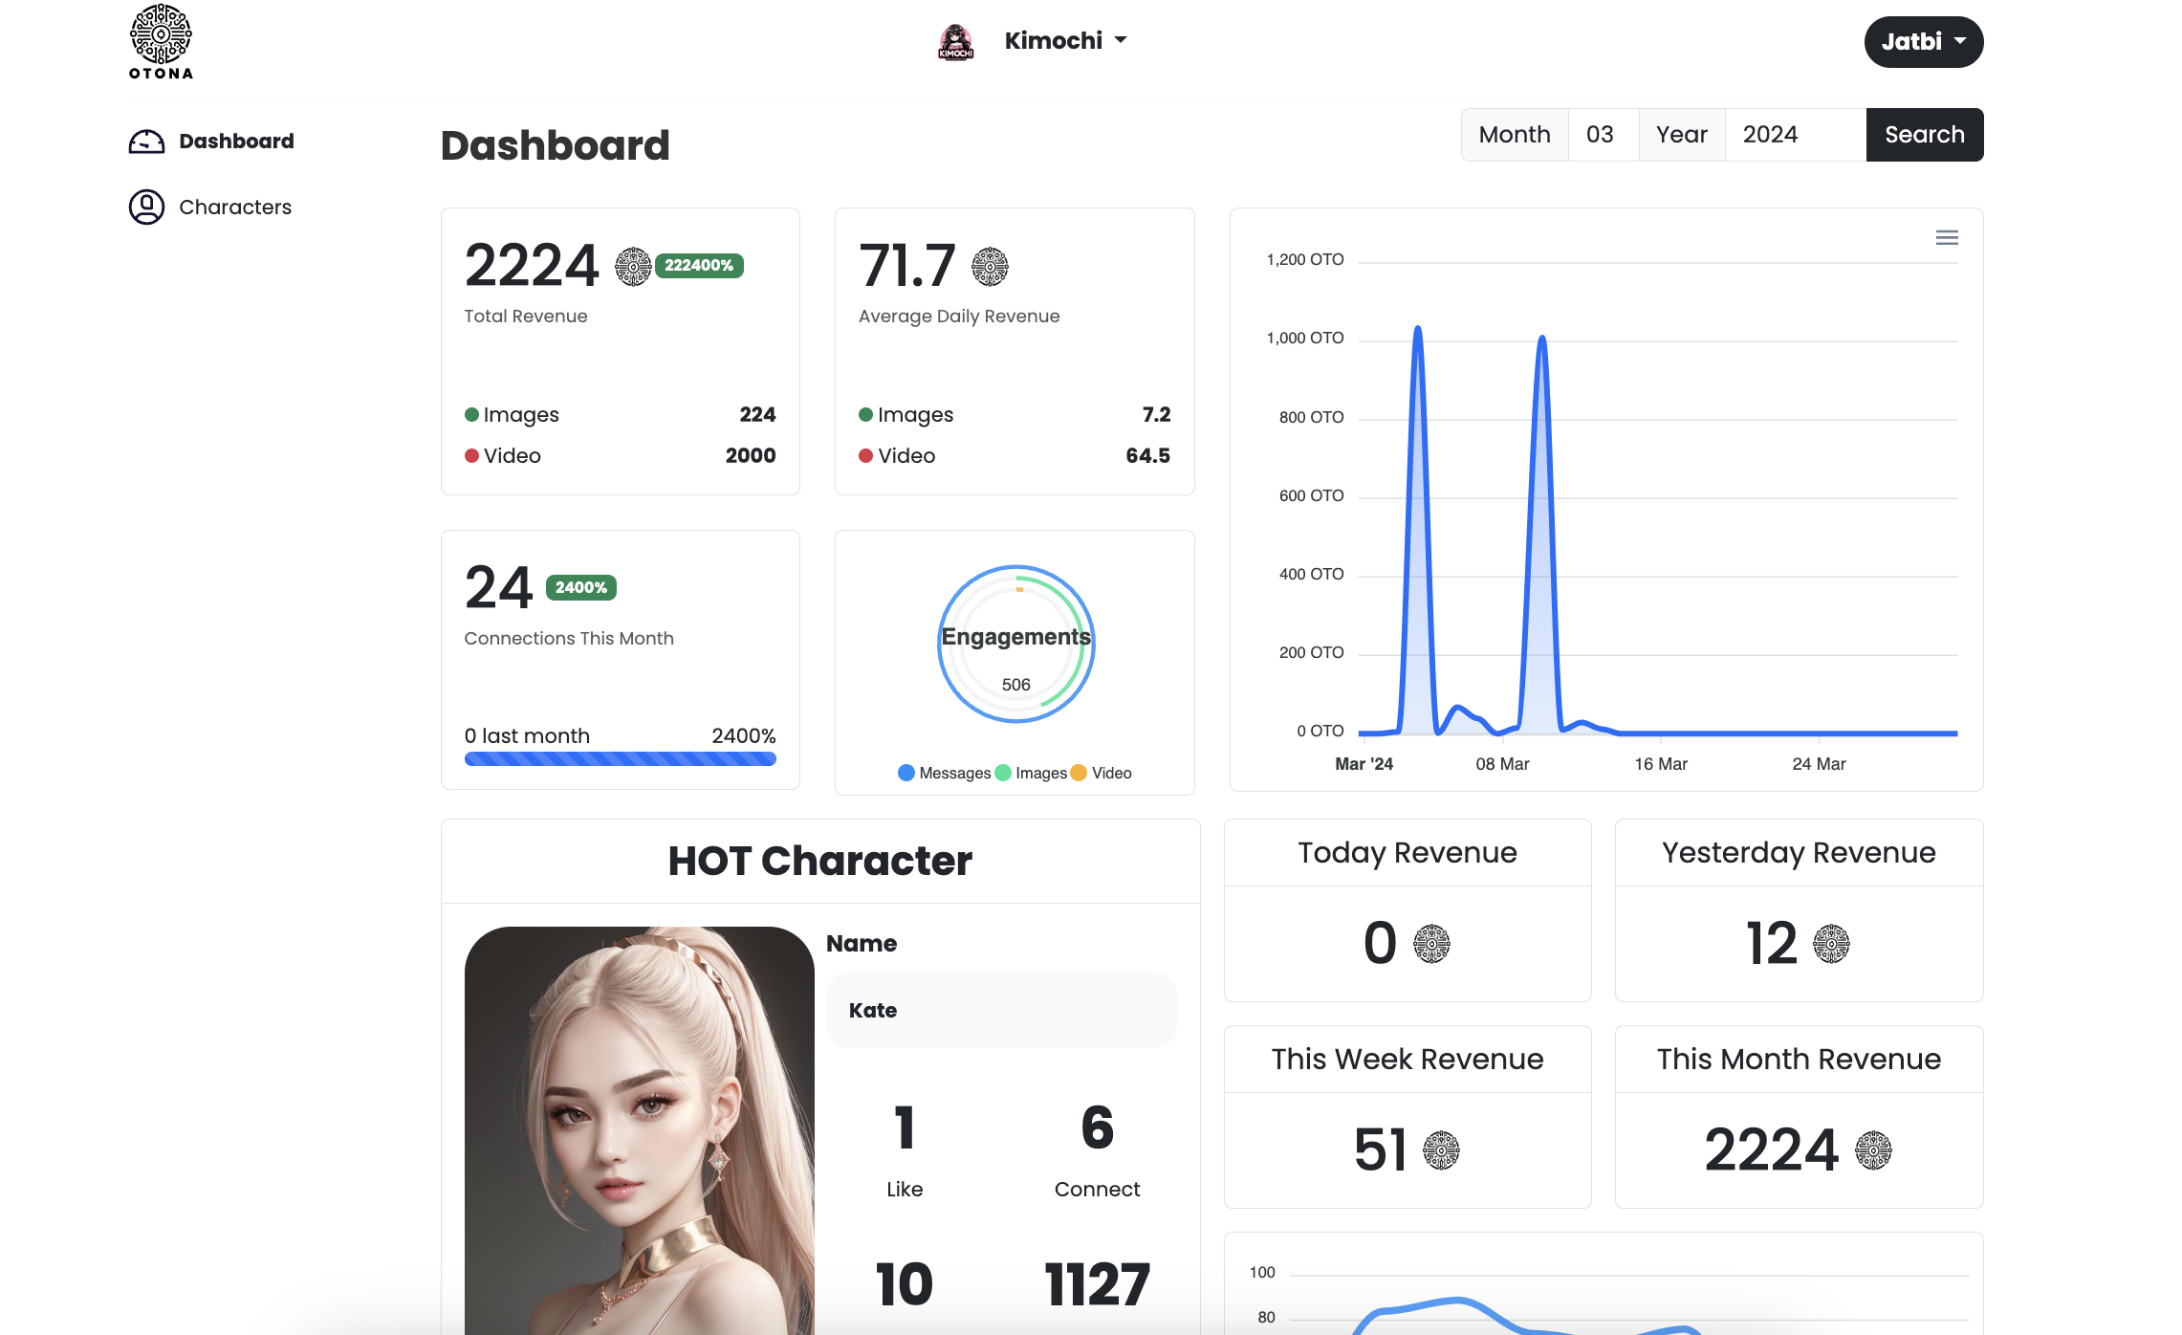Viewport: 2182px width, 1335px height.
Task: Click OTO coin icon beside Average Daily Revenue
Action: 990,266
